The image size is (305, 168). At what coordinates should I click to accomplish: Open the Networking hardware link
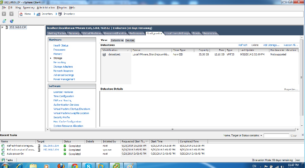59,62
